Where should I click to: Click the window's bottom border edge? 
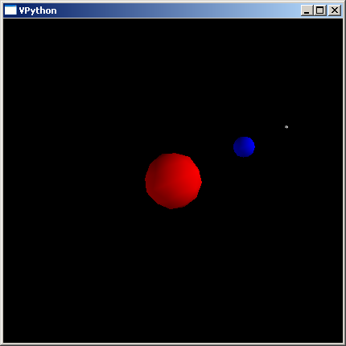173,344
